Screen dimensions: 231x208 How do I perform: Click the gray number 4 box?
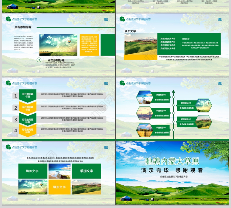pos(16,131)
